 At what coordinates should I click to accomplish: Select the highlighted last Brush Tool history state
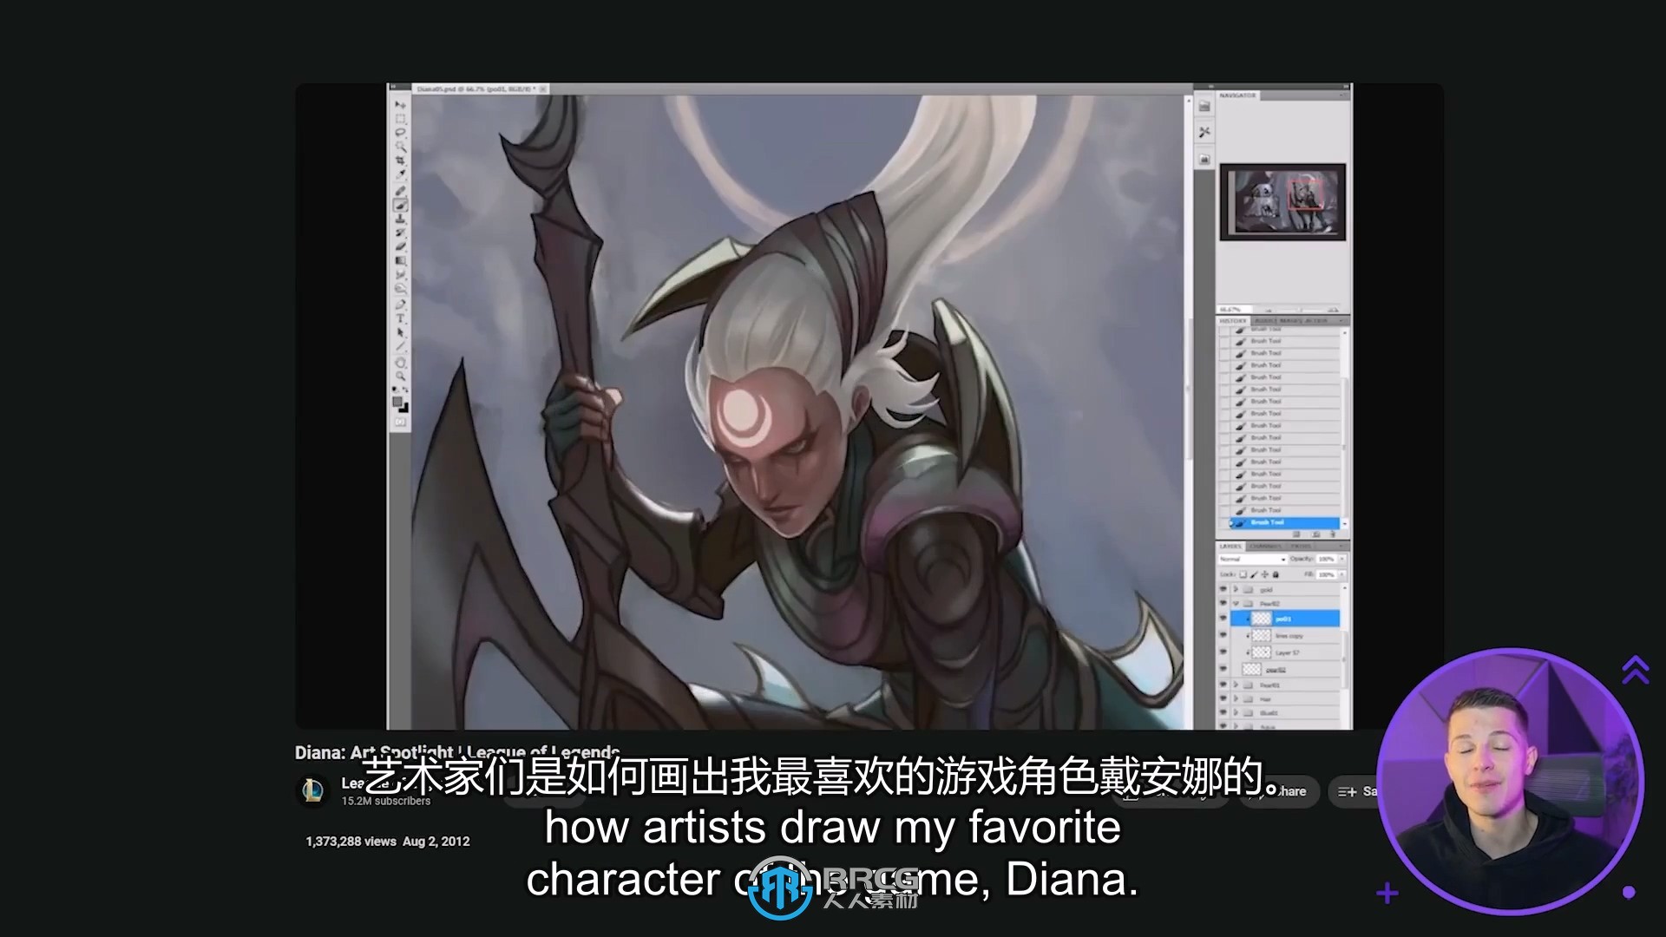click(1284, 522)
